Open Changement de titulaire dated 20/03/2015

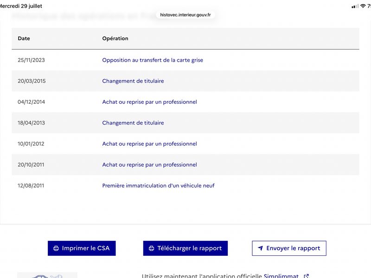point(133,81)
